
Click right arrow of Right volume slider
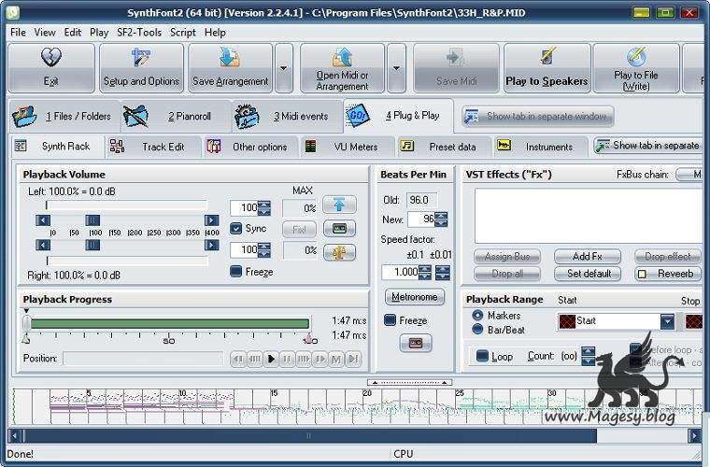coord(211,246)
